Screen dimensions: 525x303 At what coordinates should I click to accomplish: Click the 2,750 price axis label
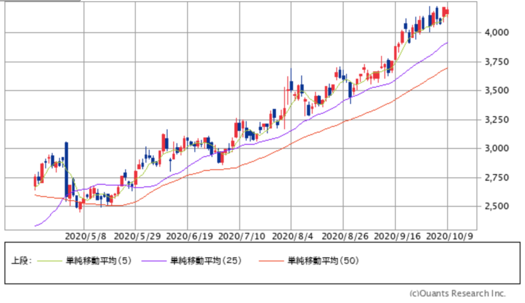[496, 177]
